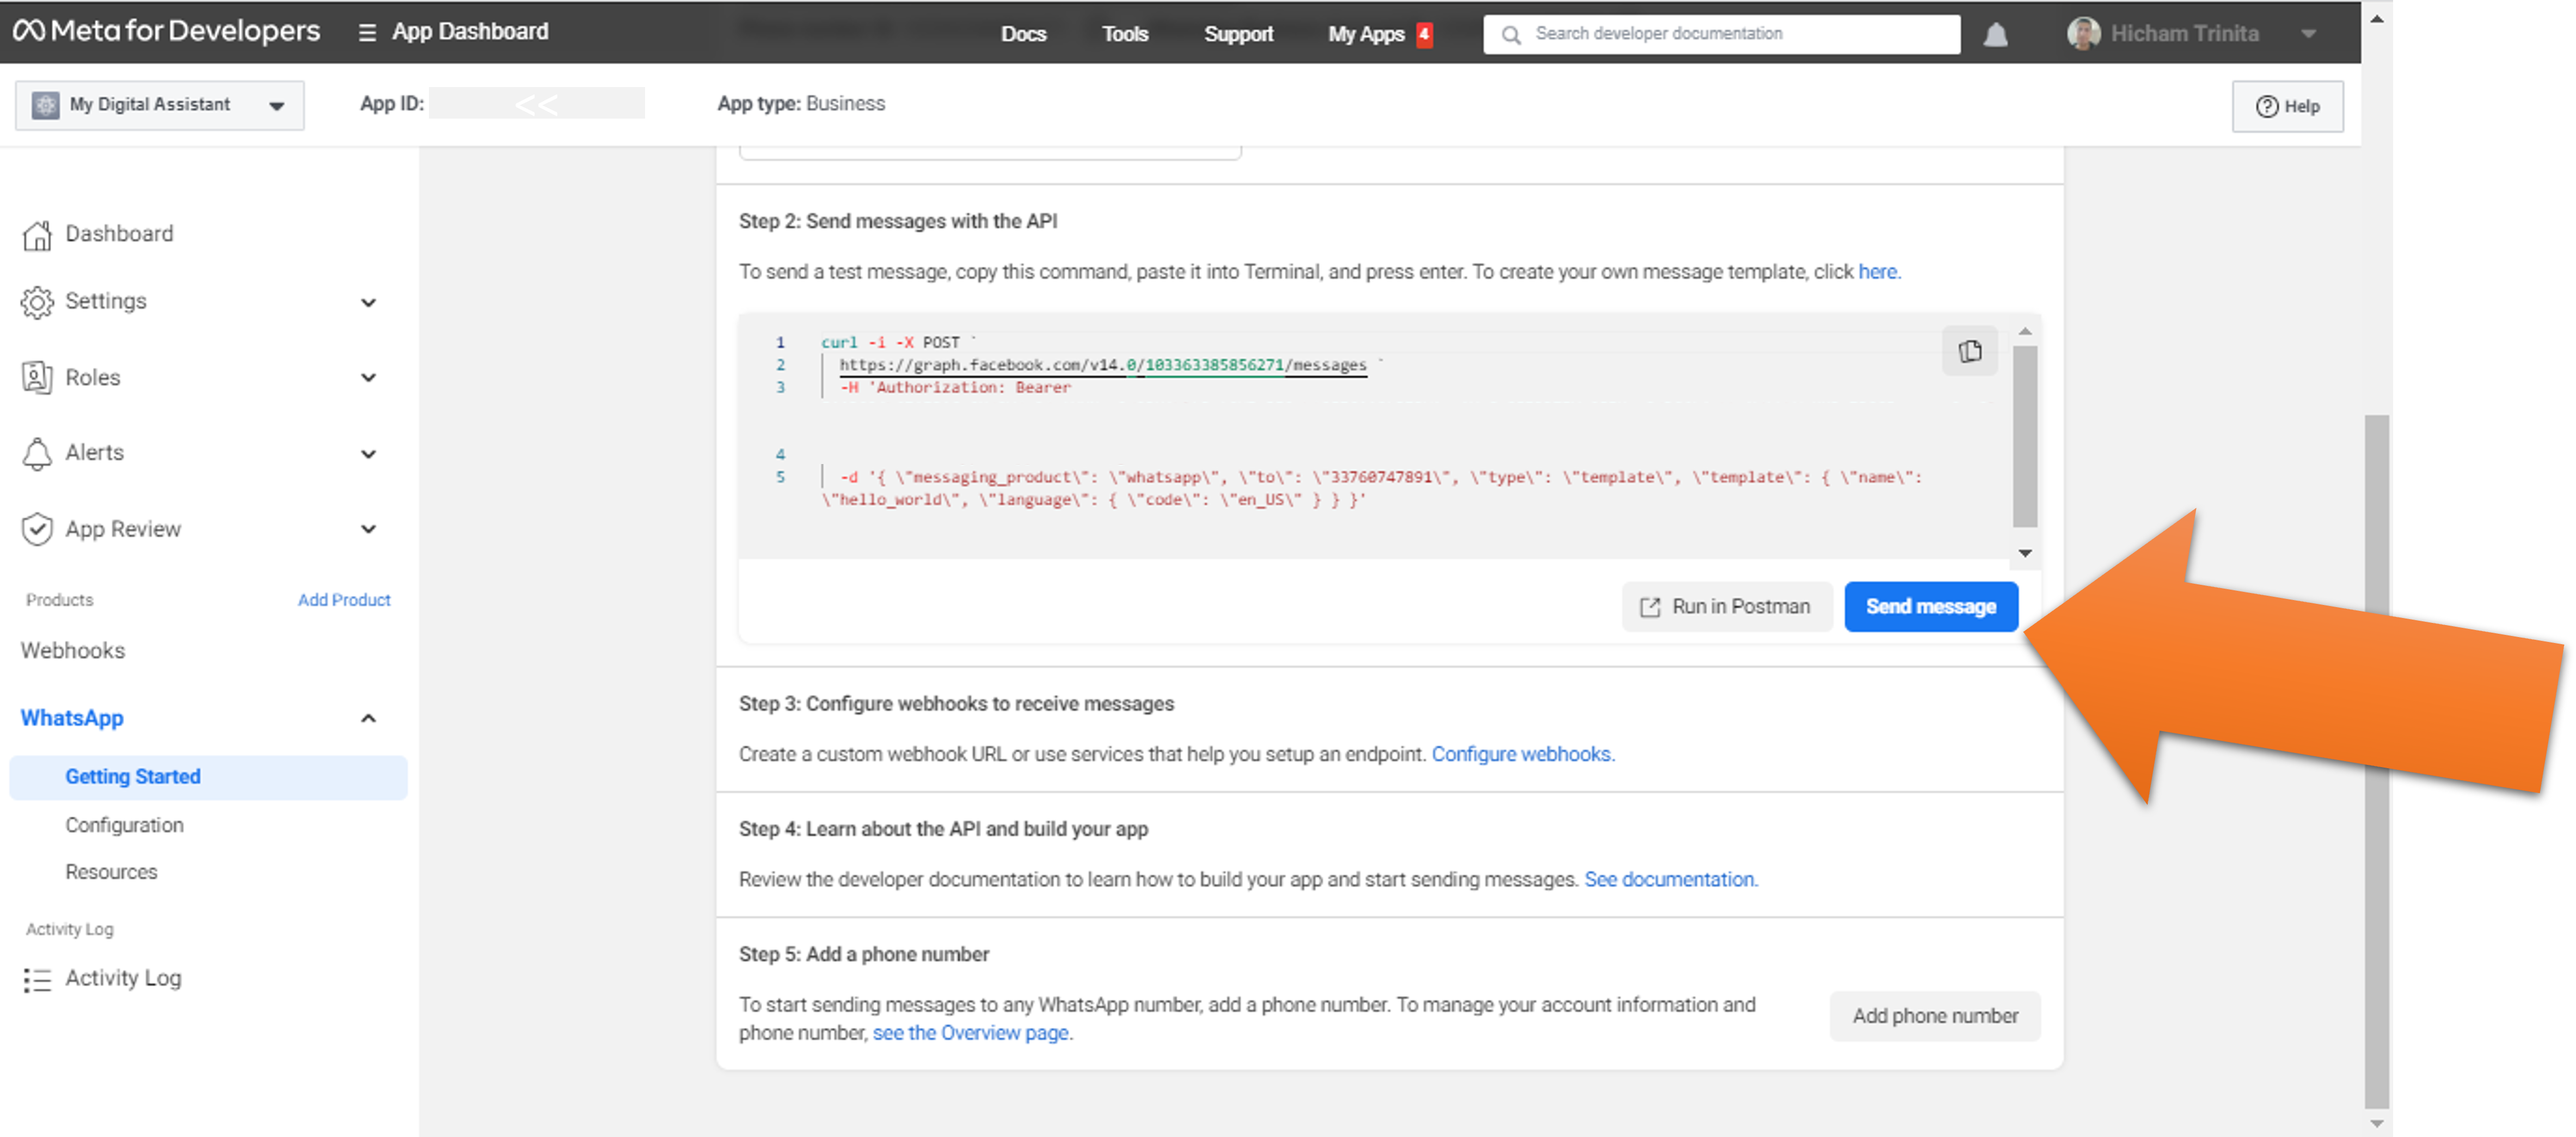Viewport: 2576px width, 1137px height.
Task: Click the Send message button
Action: tap(1930, 607)
